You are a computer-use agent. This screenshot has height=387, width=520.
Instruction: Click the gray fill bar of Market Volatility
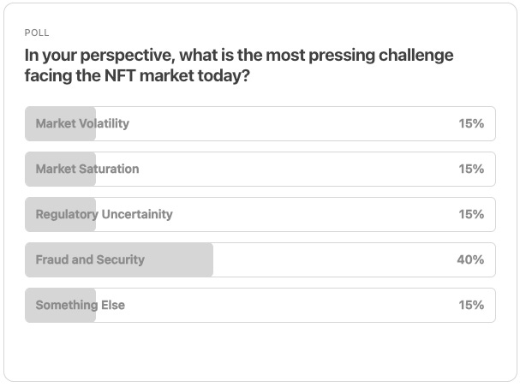click(60, 123)
